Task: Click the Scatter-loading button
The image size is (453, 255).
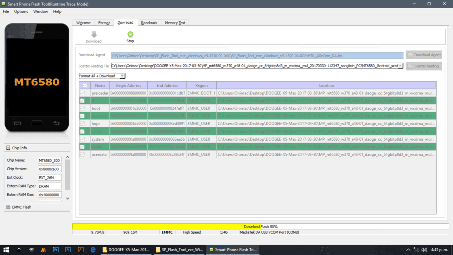Action: [423, 66]
